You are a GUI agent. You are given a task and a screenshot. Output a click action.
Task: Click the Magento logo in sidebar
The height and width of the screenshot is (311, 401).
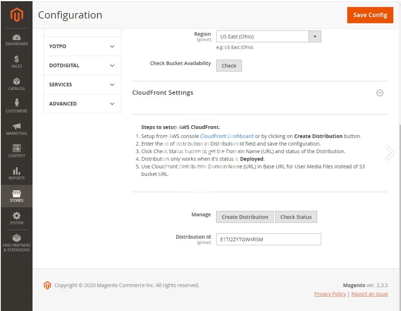point(16,15)
